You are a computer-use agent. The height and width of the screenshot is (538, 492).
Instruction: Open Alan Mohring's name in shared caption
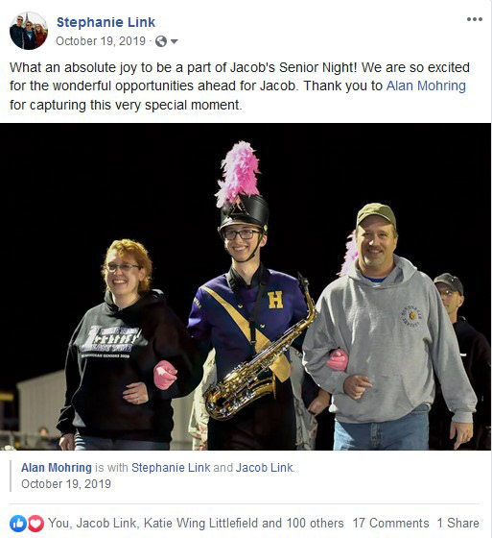[x=57, y=467]
